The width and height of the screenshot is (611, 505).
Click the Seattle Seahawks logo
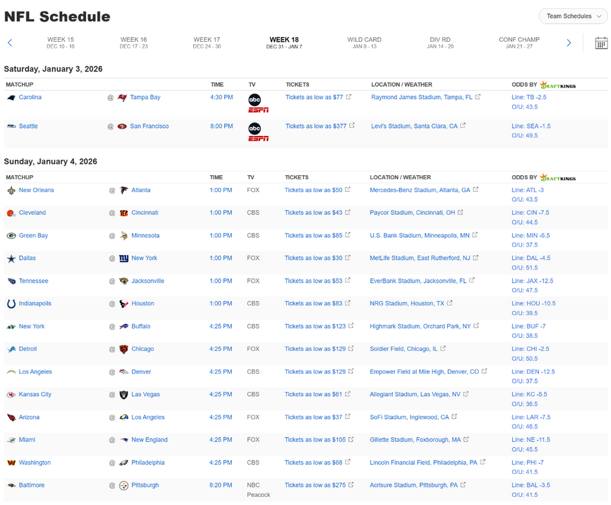[x=11, y=126]
